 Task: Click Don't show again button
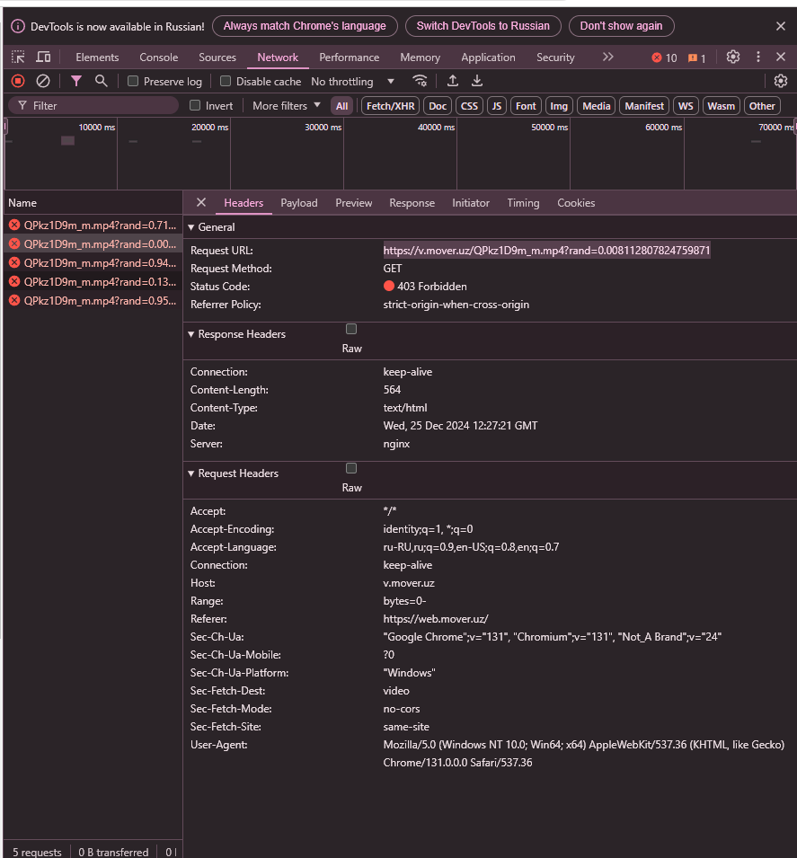[x=621, y=26]
